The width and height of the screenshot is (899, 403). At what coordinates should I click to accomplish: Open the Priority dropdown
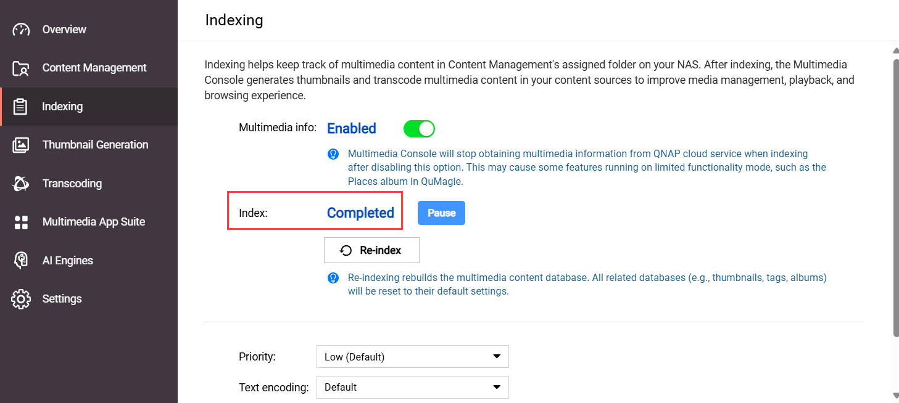[412, 357]
